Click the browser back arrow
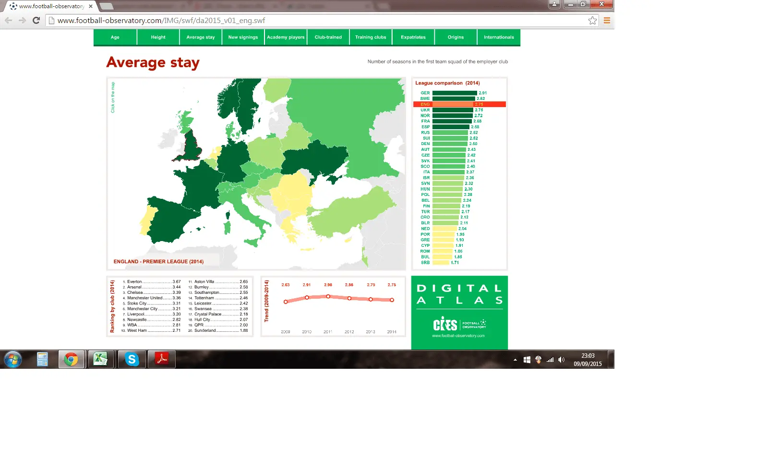This screenshot has width=768, height=461. 8,20
